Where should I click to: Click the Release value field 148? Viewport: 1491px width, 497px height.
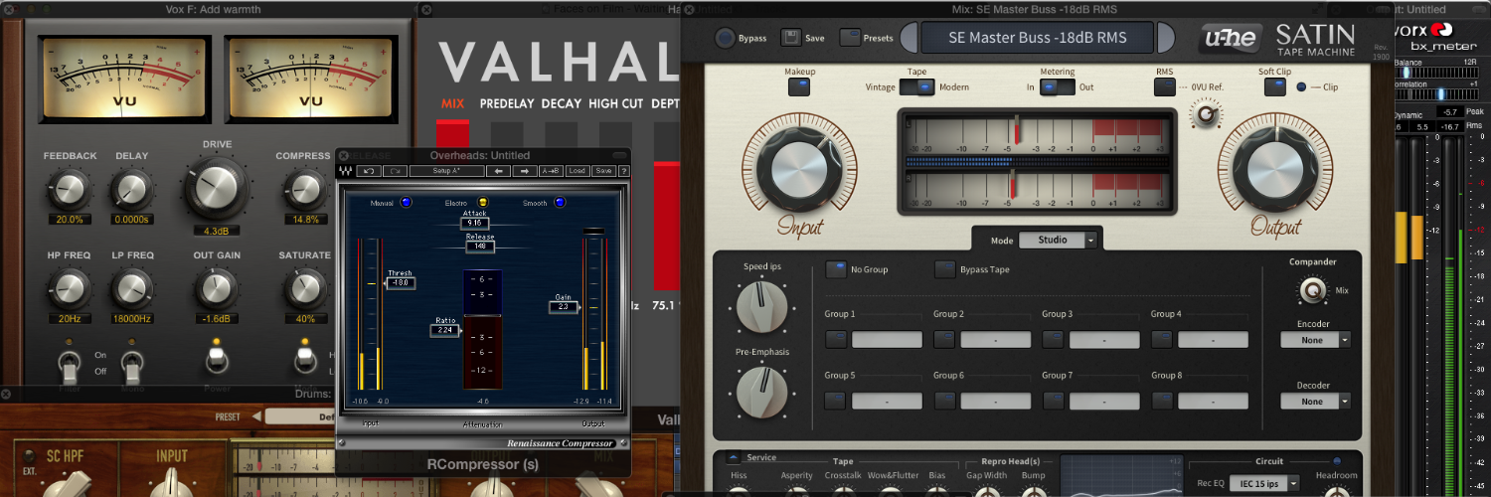pyautogui.click(x=480, y=247)
